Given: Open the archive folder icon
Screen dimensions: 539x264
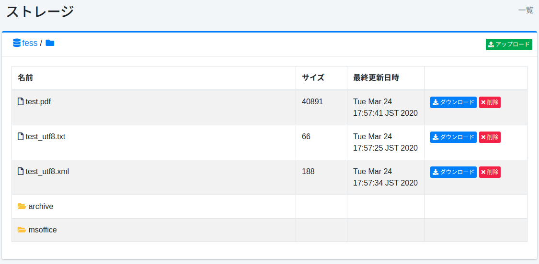Looking at the screenshot, I should 22,207.
